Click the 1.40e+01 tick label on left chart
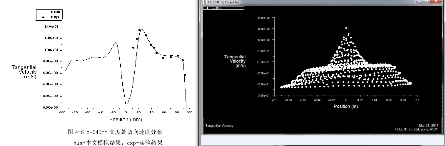Screen dimensions: 446x146 (51, 27)
